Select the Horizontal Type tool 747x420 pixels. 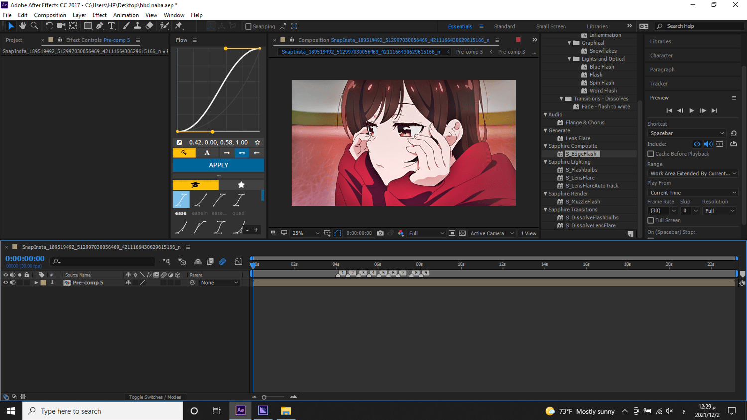coord(111,26)
